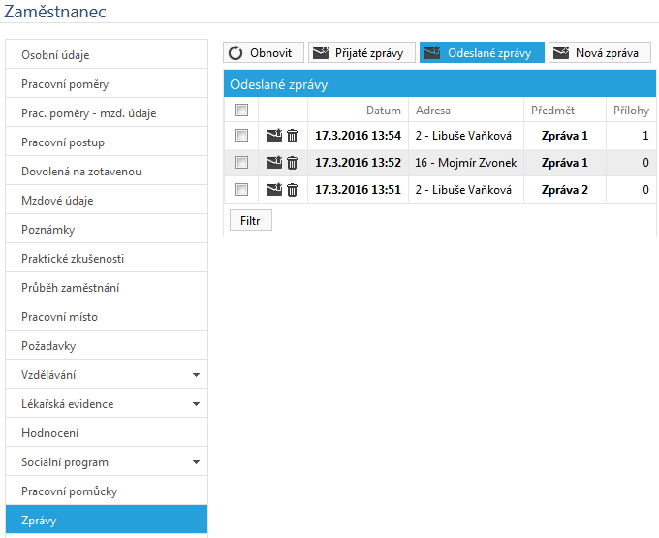Viewport: 659px width, 538px height.
Task: Select Pracovní místo menu item
Action: pos(107,316)
